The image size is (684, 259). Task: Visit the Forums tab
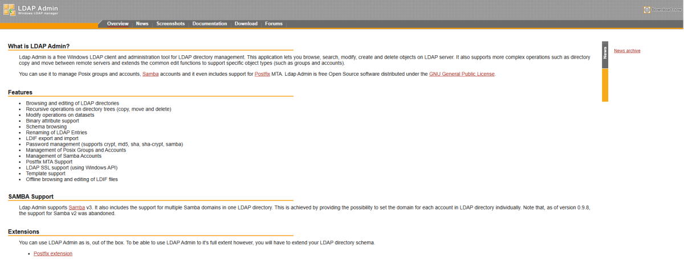coord(274,24)
